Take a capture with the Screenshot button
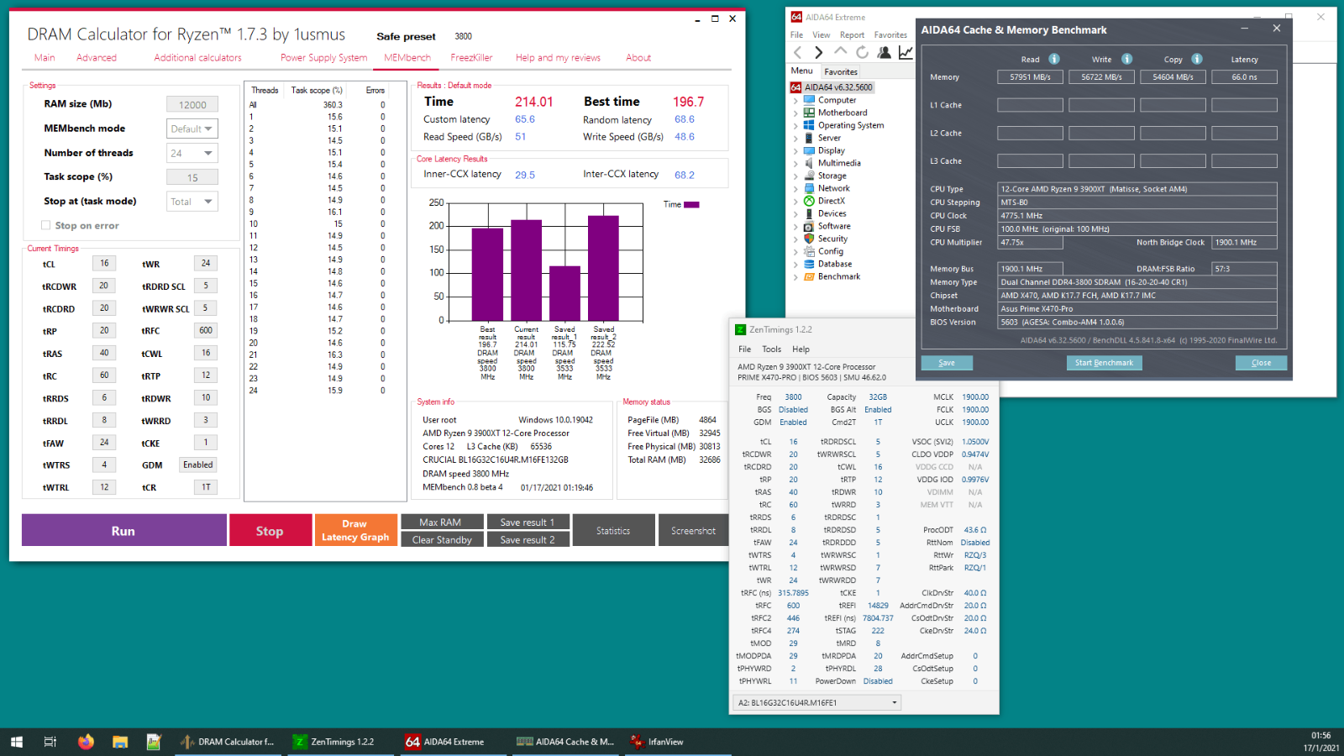Screen dimensions: 1344x756 click(693, 531)
